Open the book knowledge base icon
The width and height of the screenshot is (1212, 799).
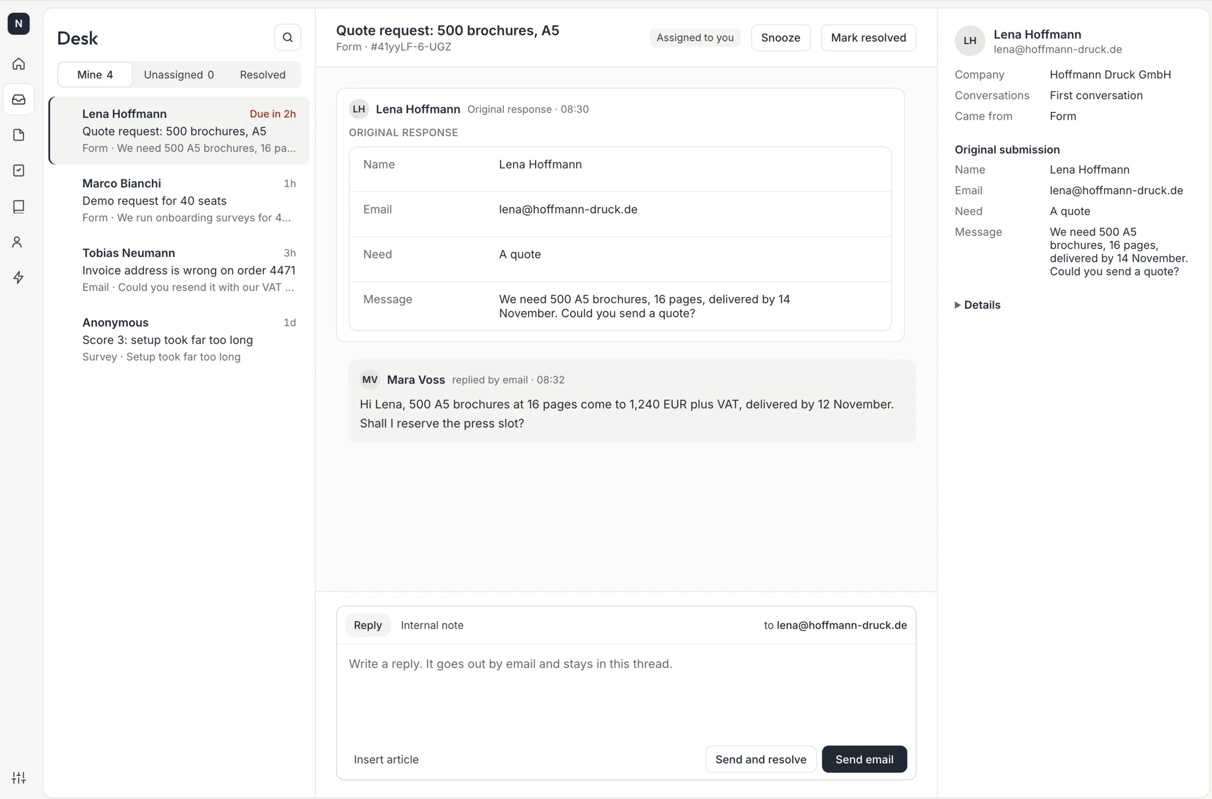click(18, 206)
